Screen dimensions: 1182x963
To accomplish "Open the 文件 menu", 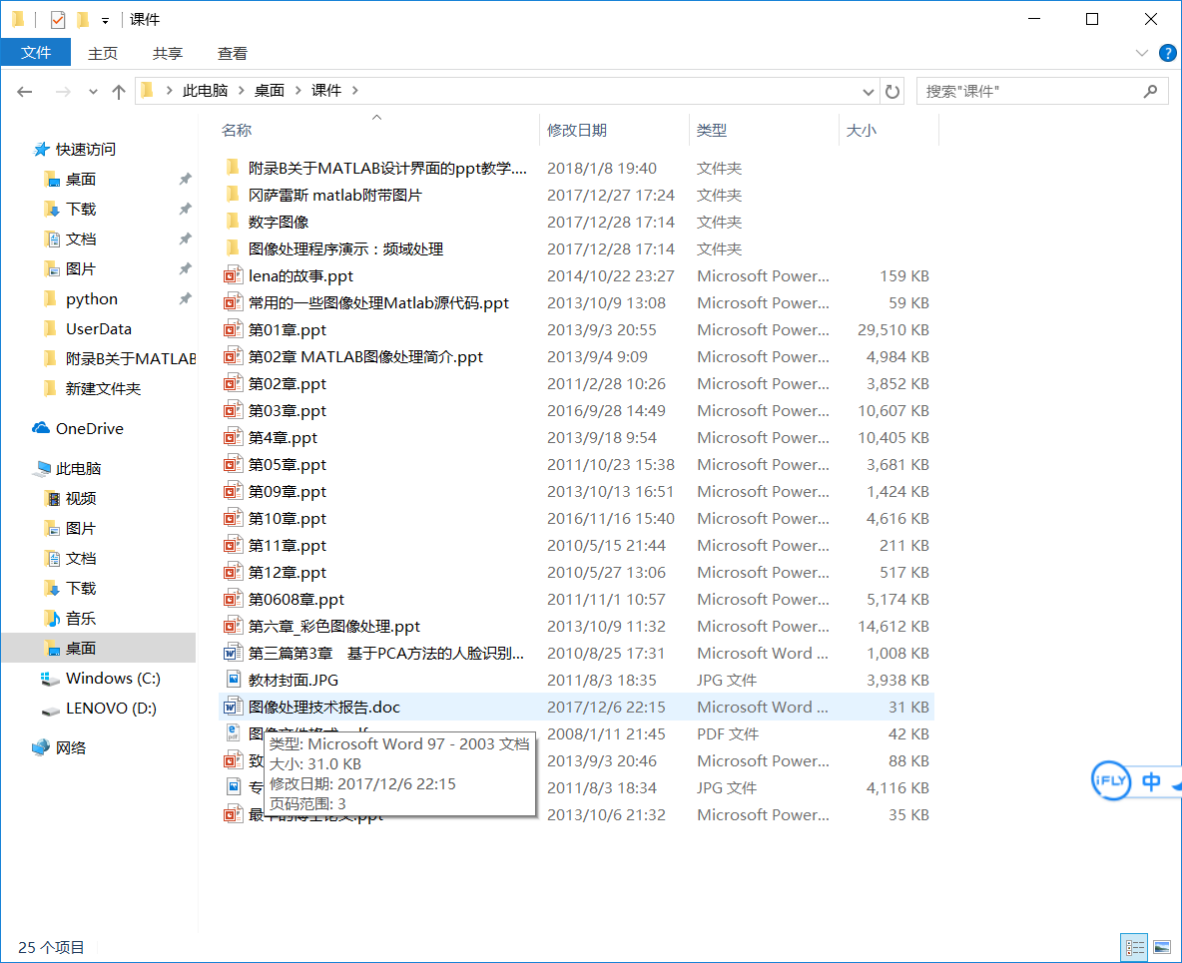I will pyautogui.click(x=36, y=52).
